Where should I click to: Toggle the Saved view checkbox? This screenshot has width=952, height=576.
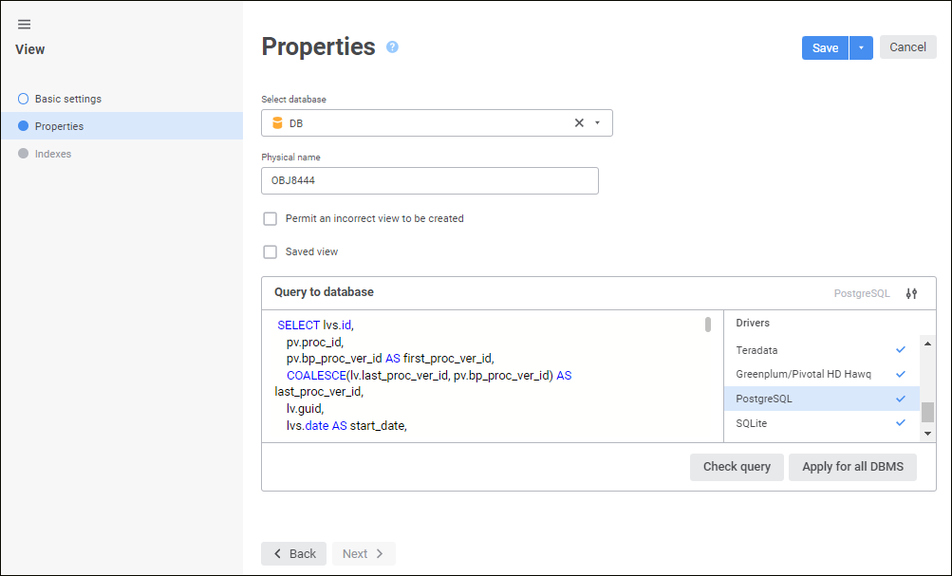pos(271,251)
